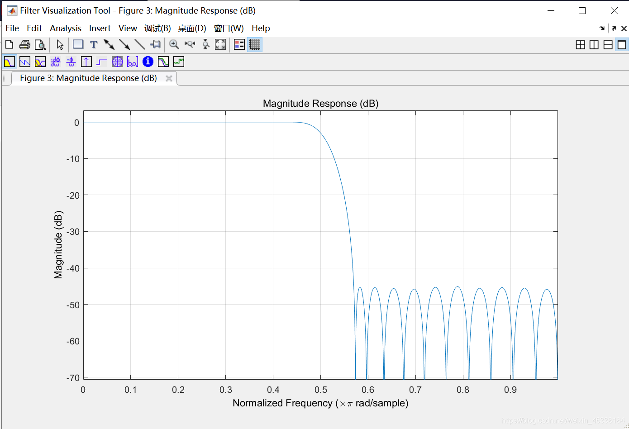629x429 pixels.
Task: Open the Pole-Zero plot
Action: (117, 62)
